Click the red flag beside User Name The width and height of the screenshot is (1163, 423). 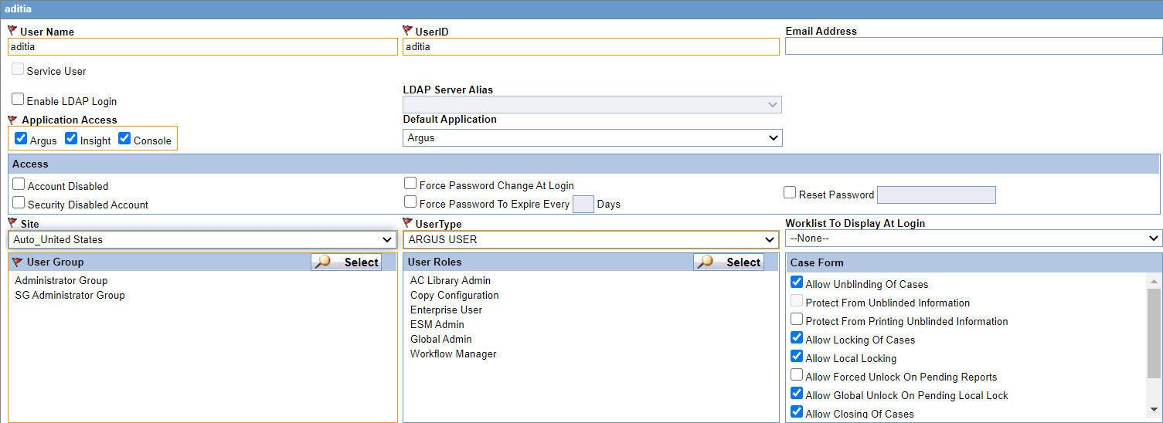coord(12,32)
